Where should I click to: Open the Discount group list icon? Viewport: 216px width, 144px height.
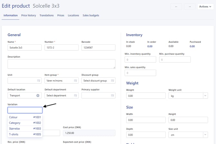(x=113, y=81)
